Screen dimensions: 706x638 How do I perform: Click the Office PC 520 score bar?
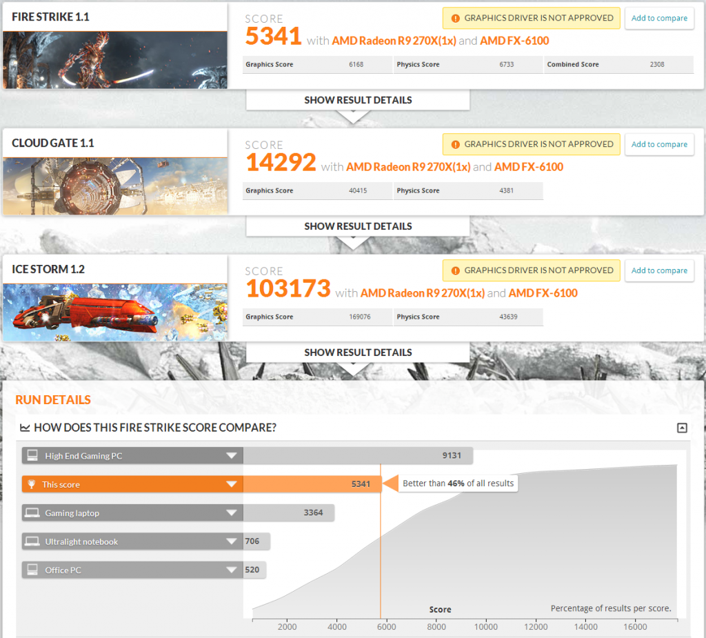[x=254, y=570]
